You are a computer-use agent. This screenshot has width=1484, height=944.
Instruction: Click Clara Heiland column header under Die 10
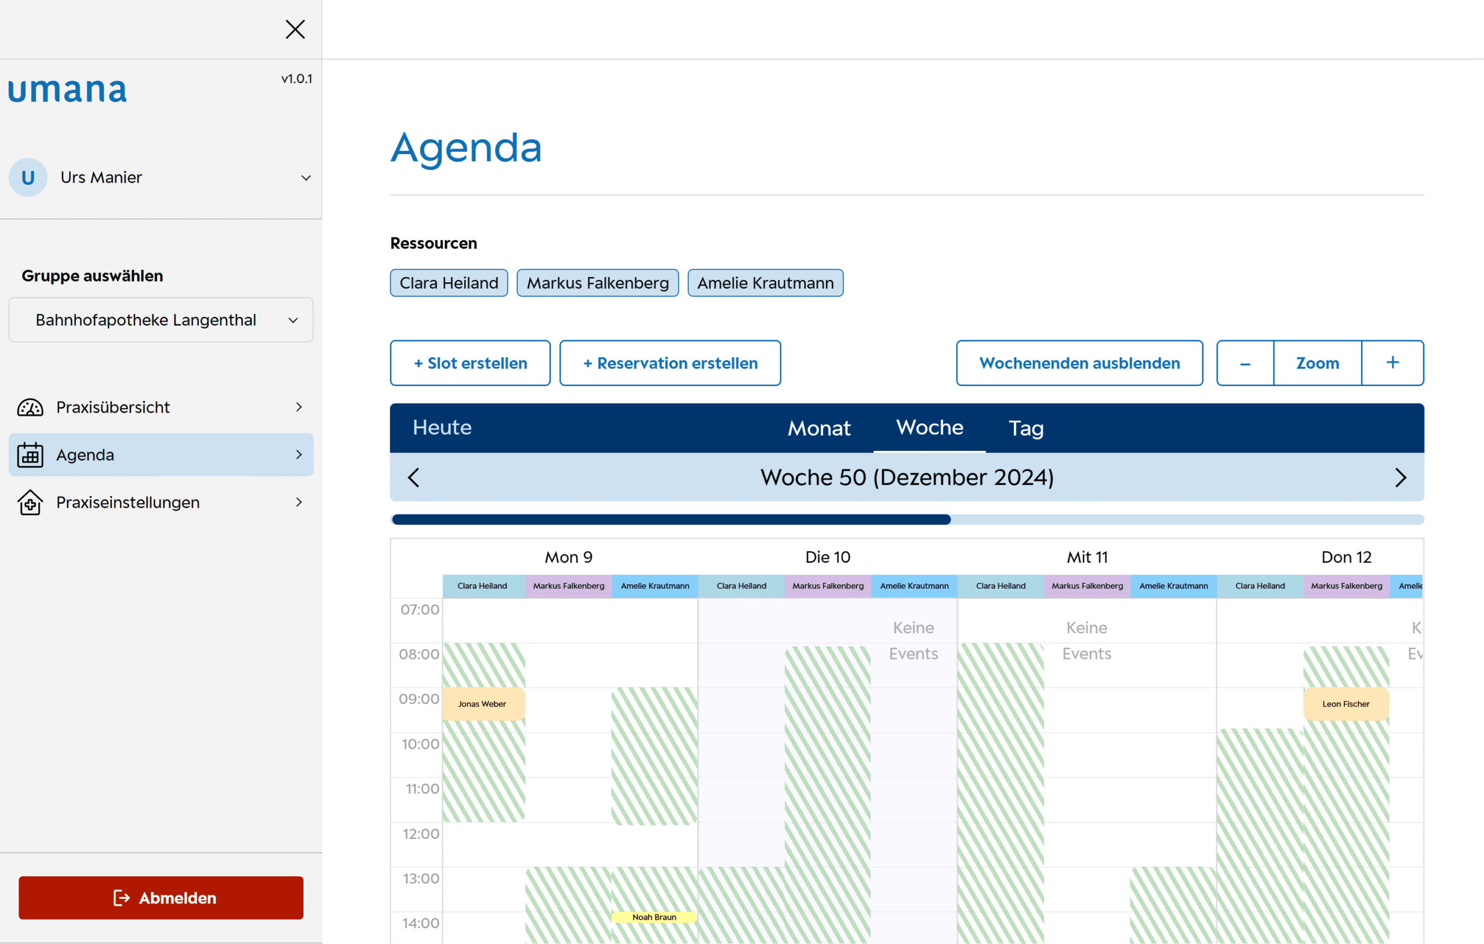(741, 586)
